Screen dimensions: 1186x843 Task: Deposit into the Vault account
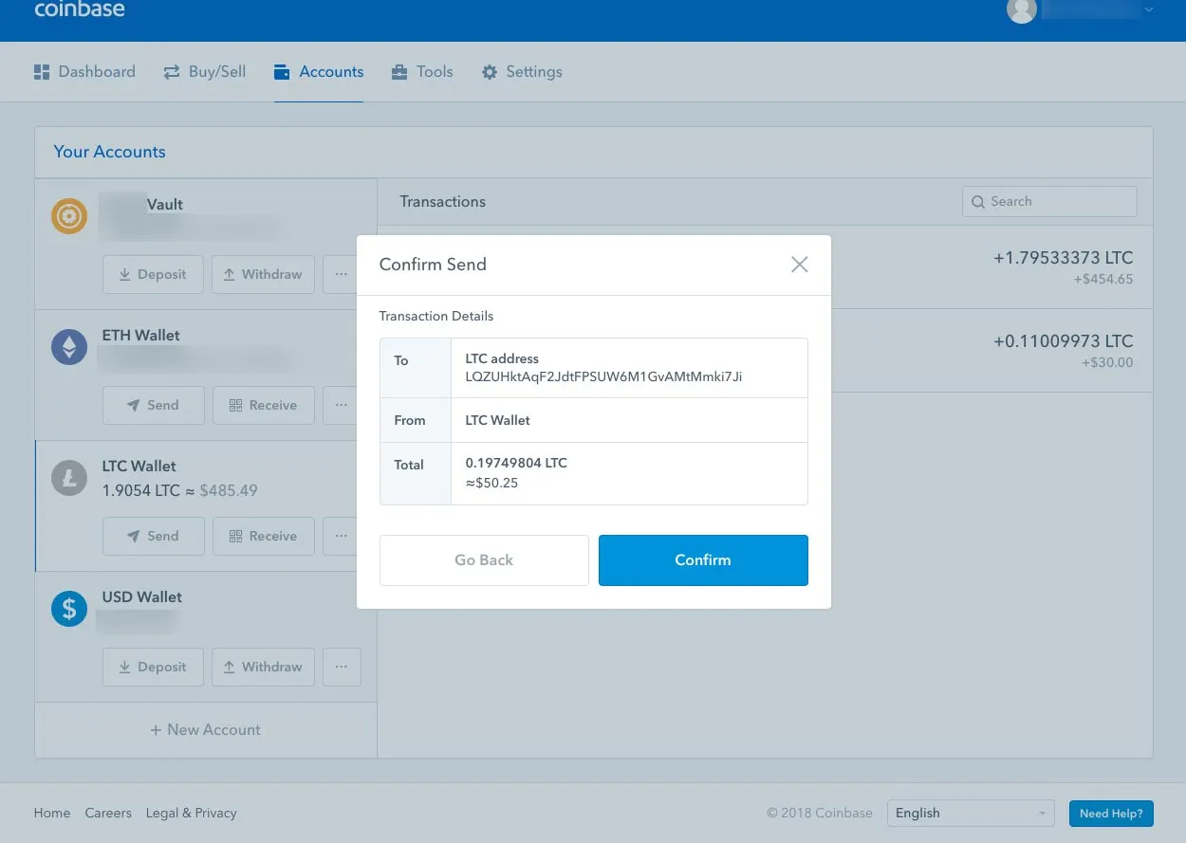(153, 274)
